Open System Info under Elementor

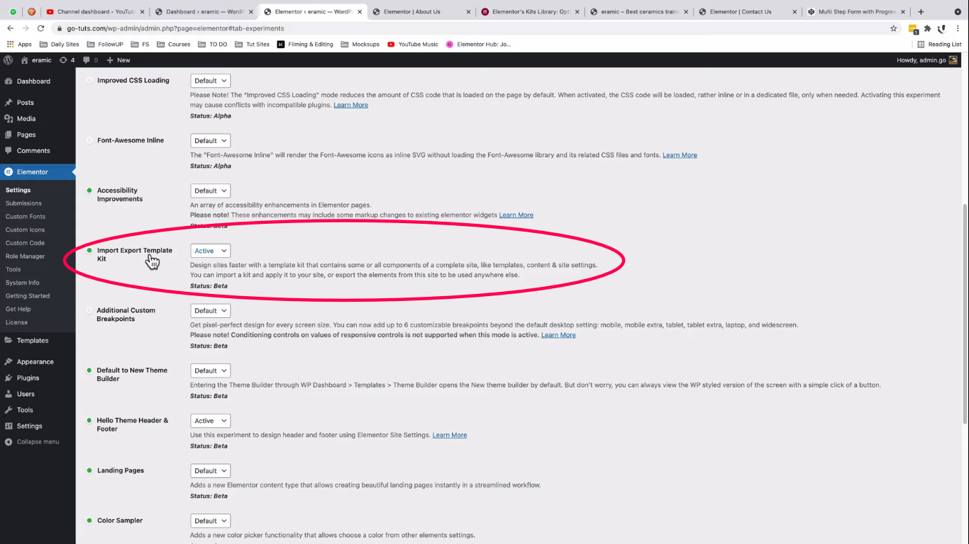(x=23, y=283)
